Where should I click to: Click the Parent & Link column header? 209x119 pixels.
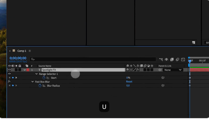click(165, 66)
